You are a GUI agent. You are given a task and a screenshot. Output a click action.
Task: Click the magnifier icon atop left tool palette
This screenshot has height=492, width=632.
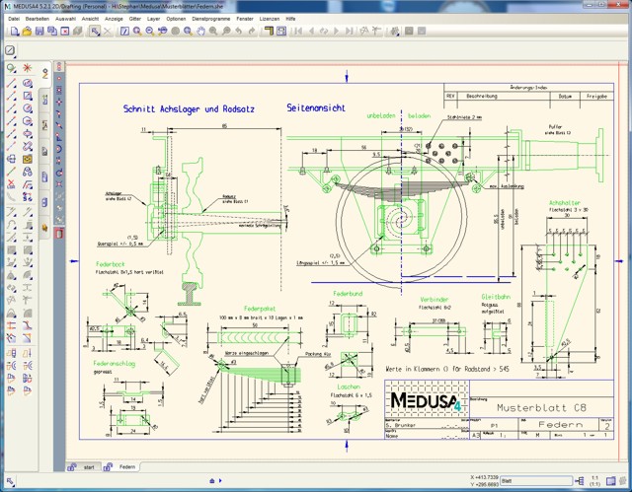pos(11,69)
